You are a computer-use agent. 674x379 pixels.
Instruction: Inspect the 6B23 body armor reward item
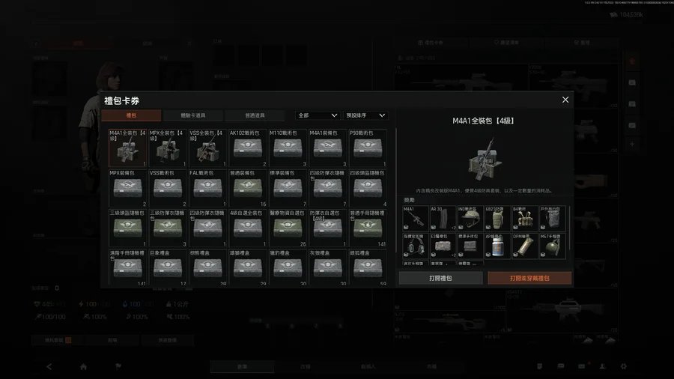coord(498,218)
